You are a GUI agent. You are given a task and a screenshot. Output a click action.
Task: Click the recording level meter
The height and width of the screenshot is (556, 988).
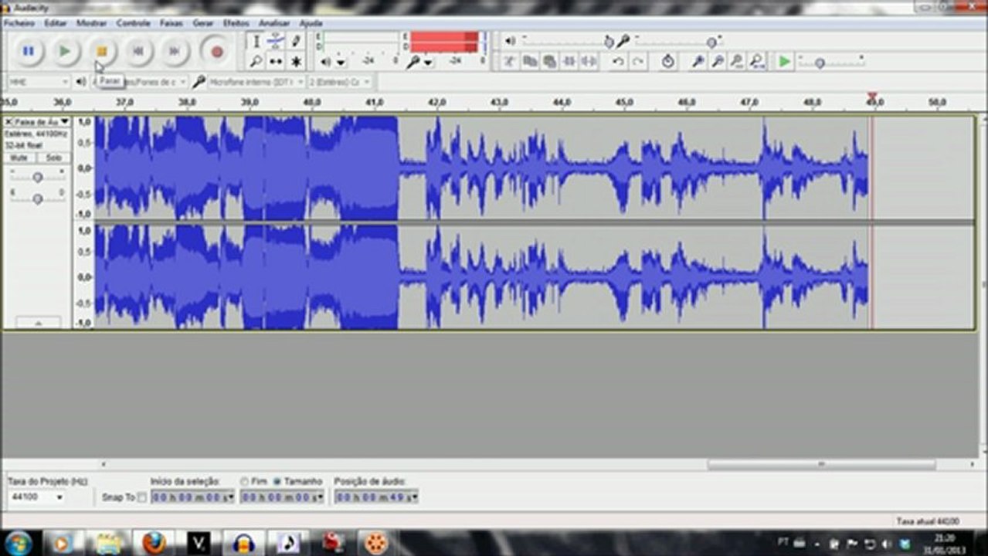point(444,42)
